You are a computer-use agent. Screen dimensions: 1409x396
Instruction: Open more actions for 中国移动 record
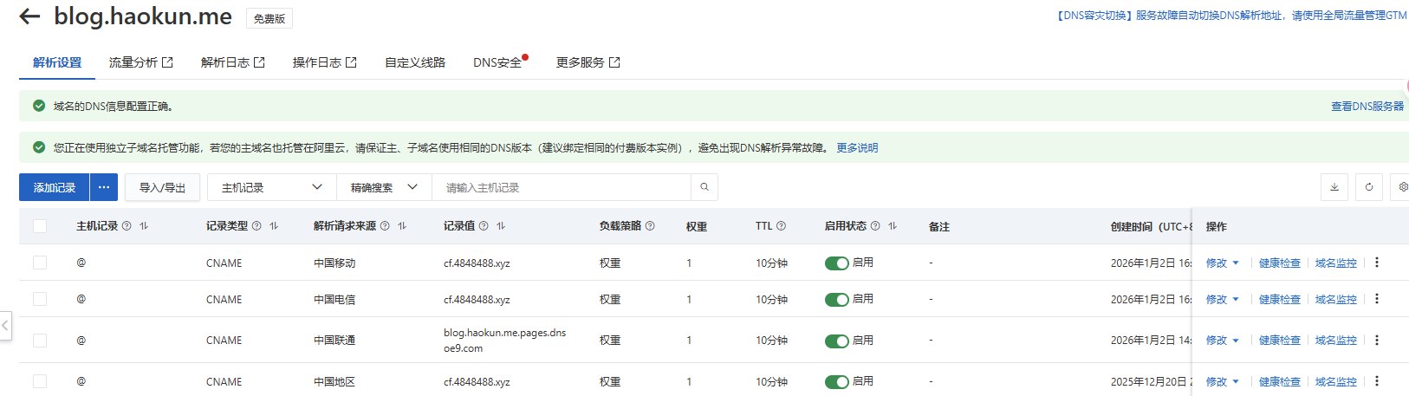pos(1377,263)
